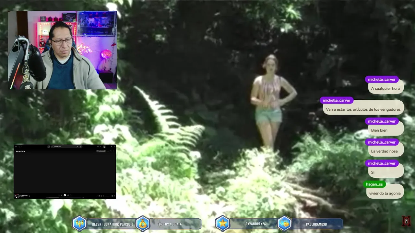This screenshot has height=233, width=415.
Task: Click the chat message "Bien bien"
Action: click(386, 130)
